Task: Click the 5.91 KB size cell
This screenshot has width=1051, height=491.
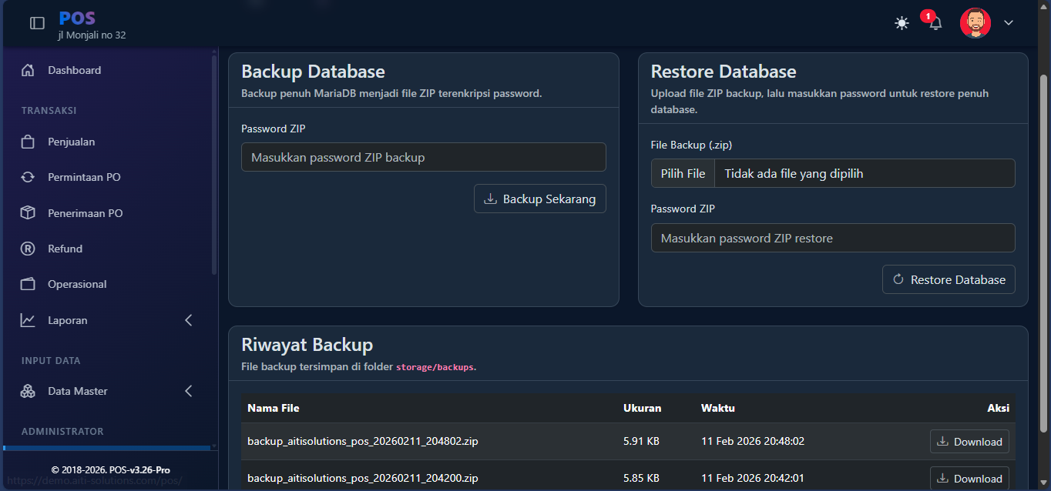Action: click(x=641, y=441)
